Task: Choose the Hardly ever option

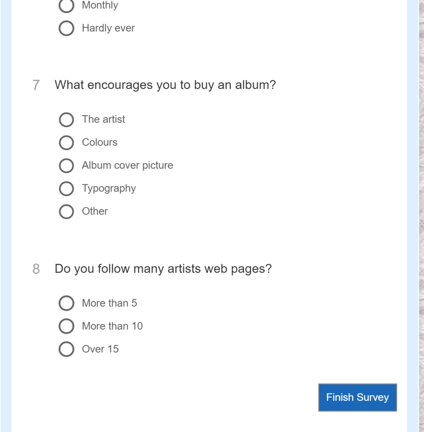Action: click(66, 28)
